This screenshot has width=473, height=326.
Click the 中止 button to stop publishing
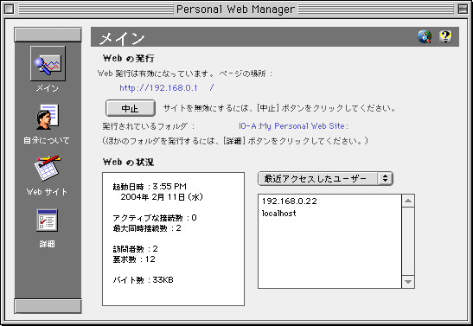point(131,108)
